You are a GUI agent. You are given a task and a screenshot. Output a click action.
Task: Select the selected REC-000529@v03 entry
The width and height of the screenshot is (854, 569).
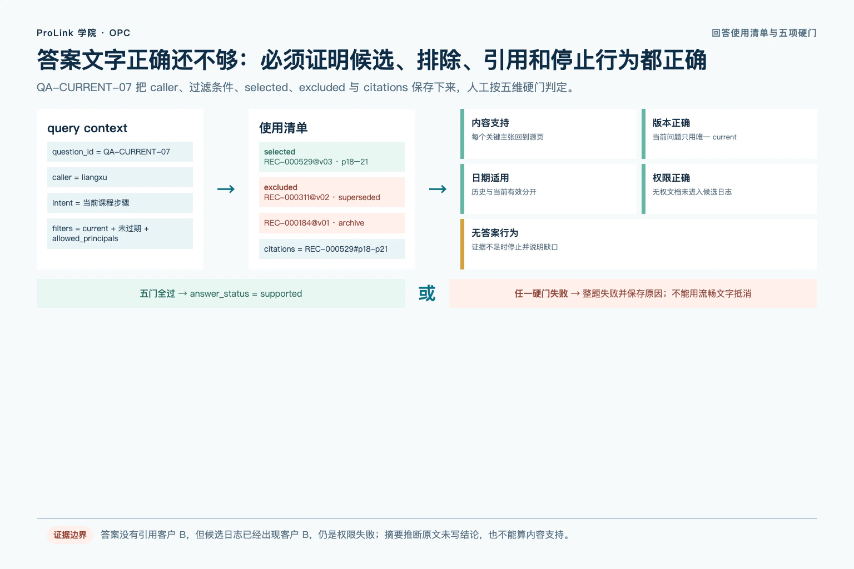coord(332,157)
